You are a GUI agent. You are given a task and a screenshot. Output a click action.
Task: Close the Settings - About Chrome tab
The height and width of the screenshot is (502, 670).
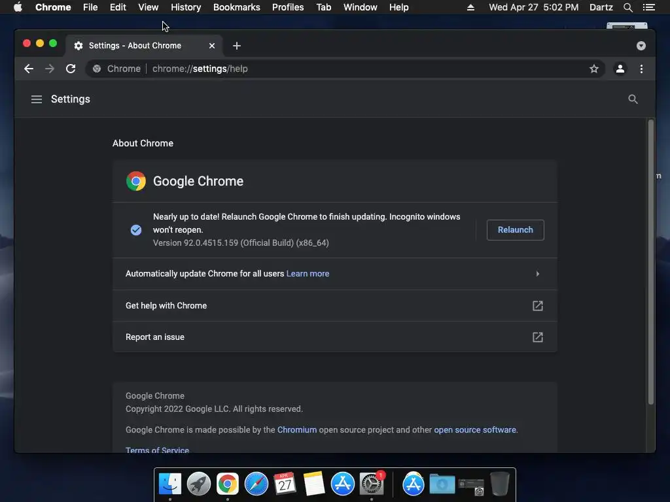(212, 46)
